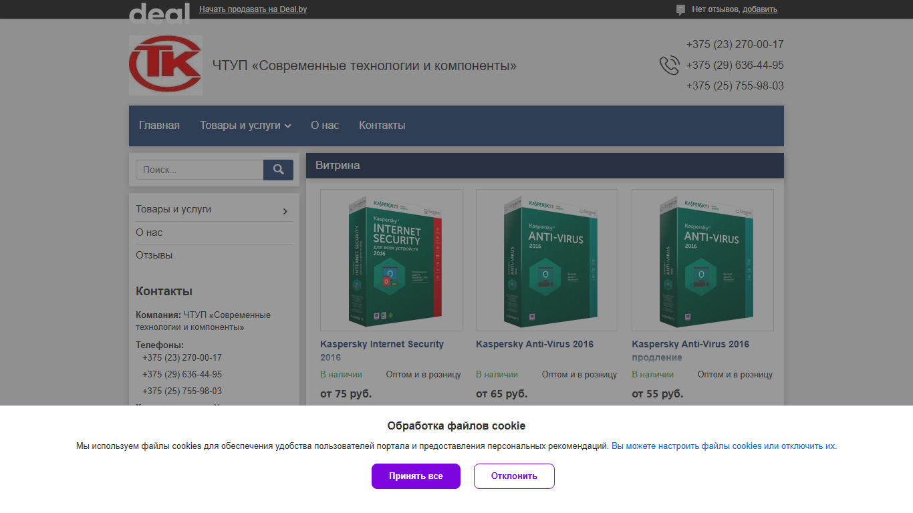Expand 'Товары и услуги' navigation dropdown
913x513 pixels.
(x=245, y=126)
